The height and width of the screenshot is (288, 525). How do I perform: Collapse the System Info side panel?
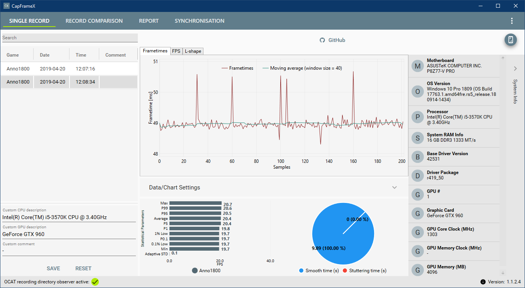point(515,69)
